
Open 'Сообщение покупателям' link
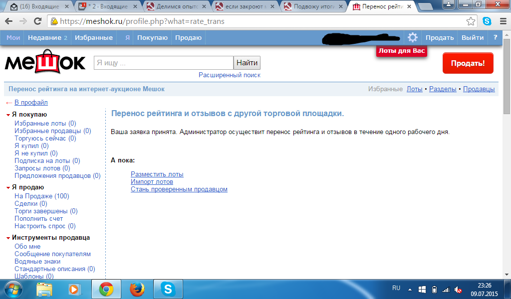coord(52,254)
